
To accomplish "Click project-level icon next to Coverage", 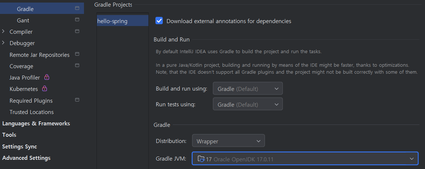I will point(77,65).
